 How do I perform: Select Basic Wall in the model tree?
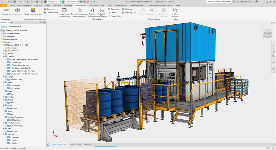click(x=13, y=131)
